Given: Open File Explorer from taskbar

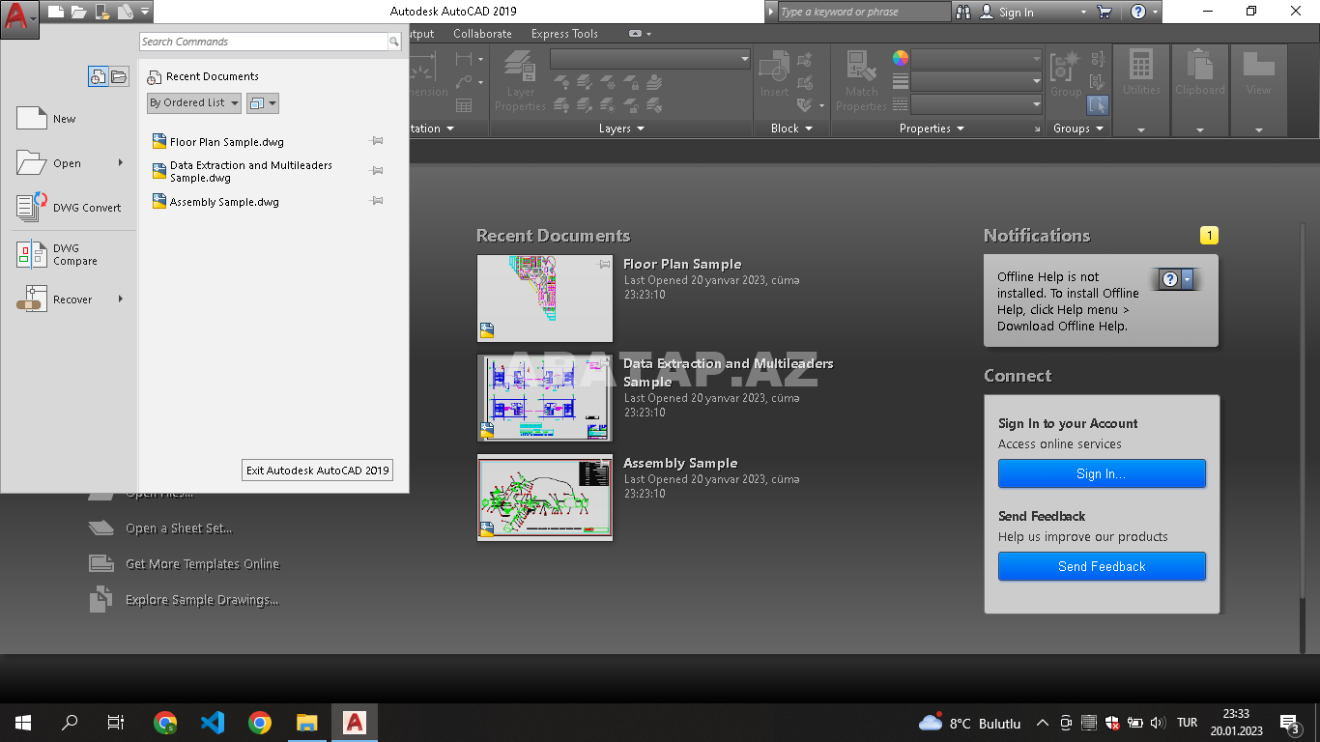Looking at the screenshot, I should (306, 722).
